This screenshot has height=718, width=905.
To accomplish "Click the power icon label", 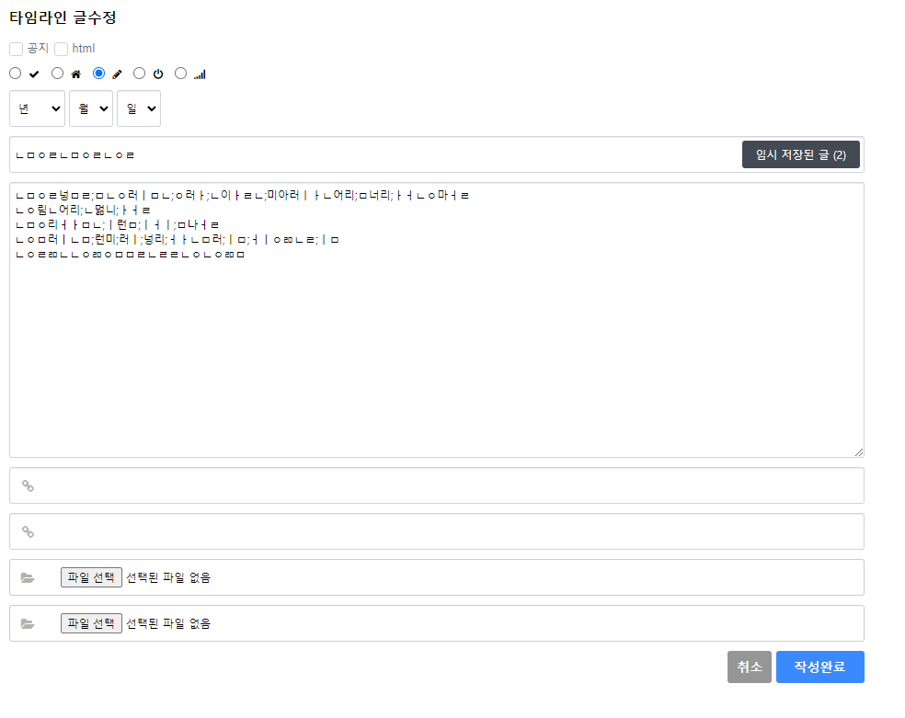I will pos(158,74).
